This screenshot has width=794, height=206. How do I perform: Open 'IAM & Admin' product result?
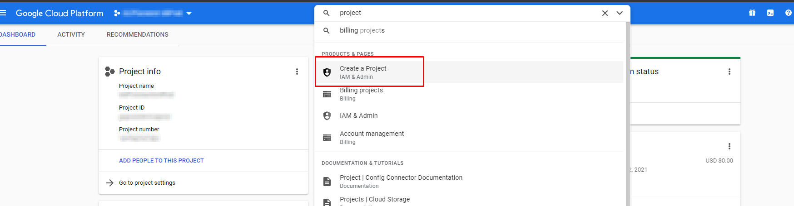pos(470,115)
